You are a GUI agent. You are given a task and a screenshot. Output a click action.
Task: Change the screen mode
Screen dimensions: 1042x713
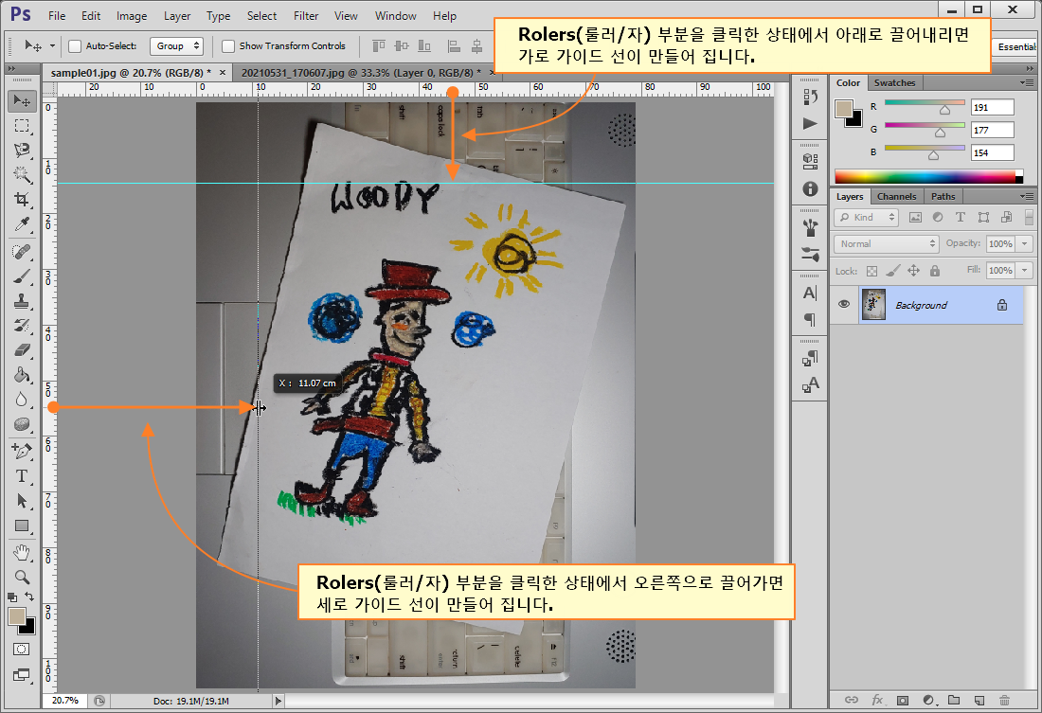[x=21, y=675]
